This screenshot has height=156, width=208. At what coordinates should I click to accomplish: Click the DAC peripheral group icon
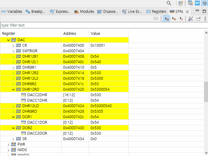click(x=13, y=40)
